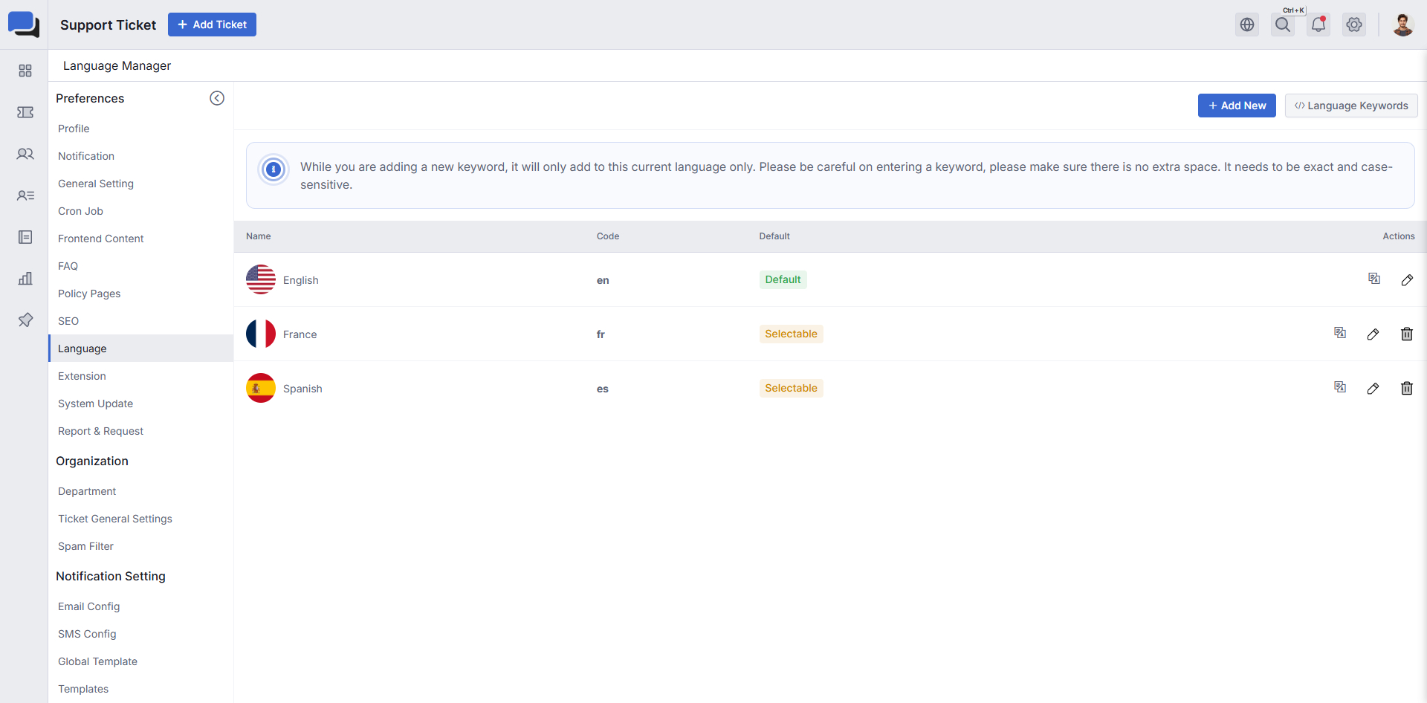
Task: Collapse the Preferences sidebar panel
Action: coord(217,98)
